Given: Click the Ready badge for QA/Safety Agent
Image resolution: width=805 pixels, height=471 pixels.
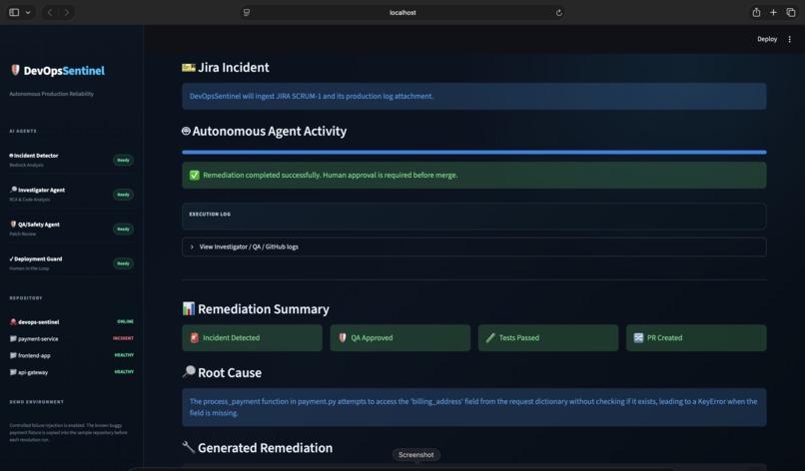Looking at the screenshot, I should point(123,229).
